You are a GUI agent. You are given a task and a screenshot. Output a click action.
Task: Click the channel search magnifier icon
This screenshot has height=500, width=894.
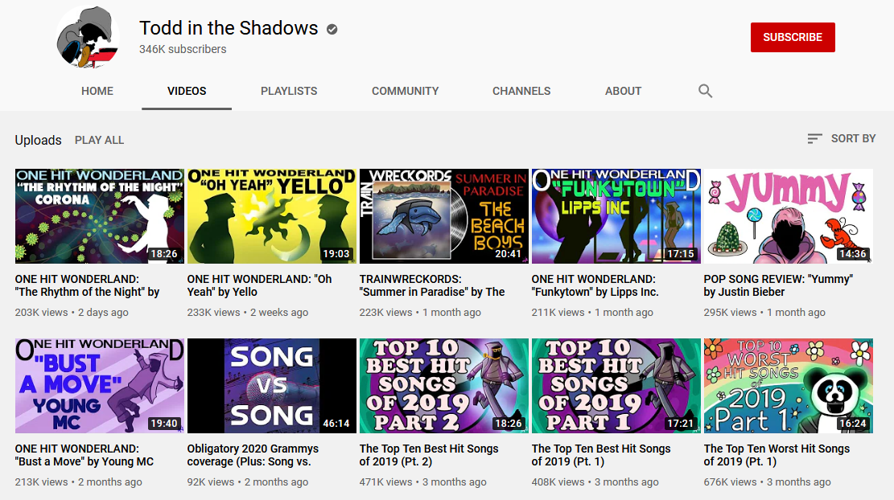point(705,91)
